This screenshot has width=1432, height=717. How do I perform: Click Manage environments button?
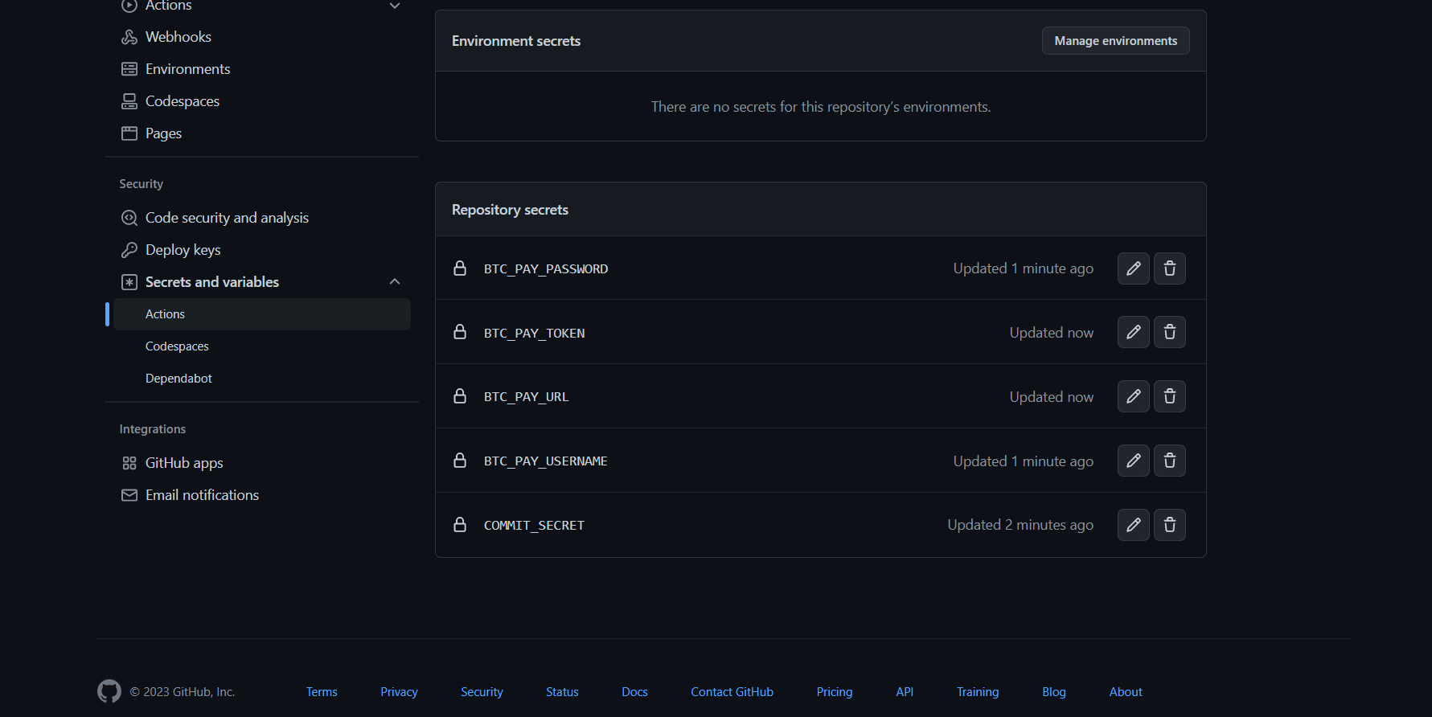tap(1115, 41)
